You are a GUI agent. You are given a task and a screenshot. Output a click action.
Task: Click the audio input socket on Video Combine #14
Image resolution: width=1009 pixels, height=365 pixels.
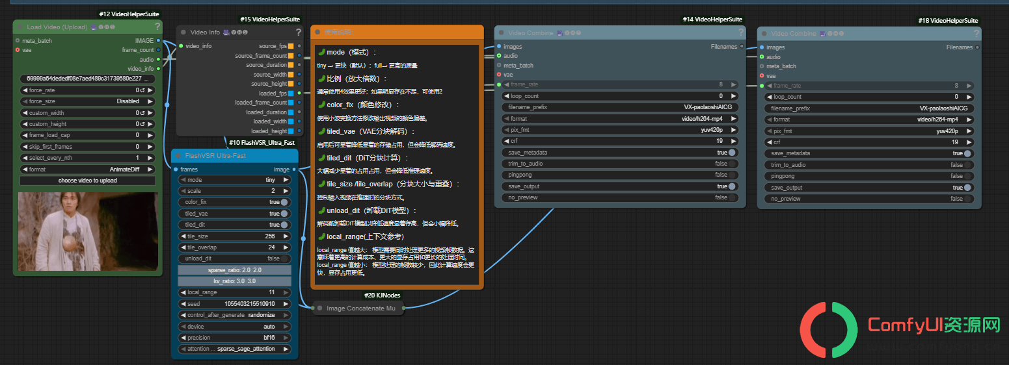[499, 56]
